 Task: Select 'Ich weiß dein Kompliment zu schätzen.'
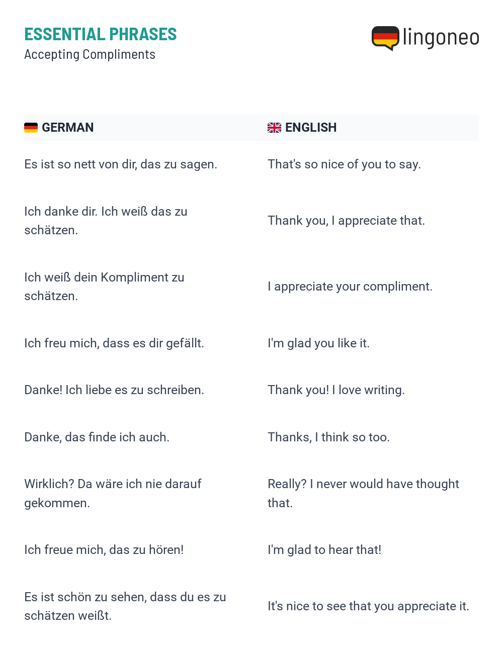coord(104,287)
